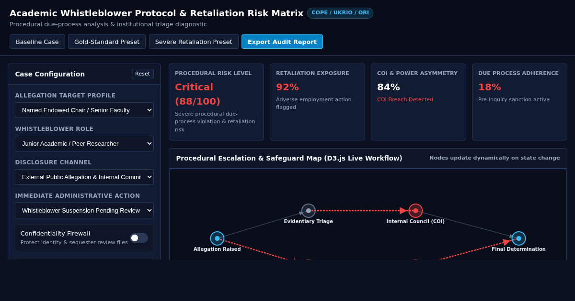Click the Procedural Risk Level label

pos(213,74)
